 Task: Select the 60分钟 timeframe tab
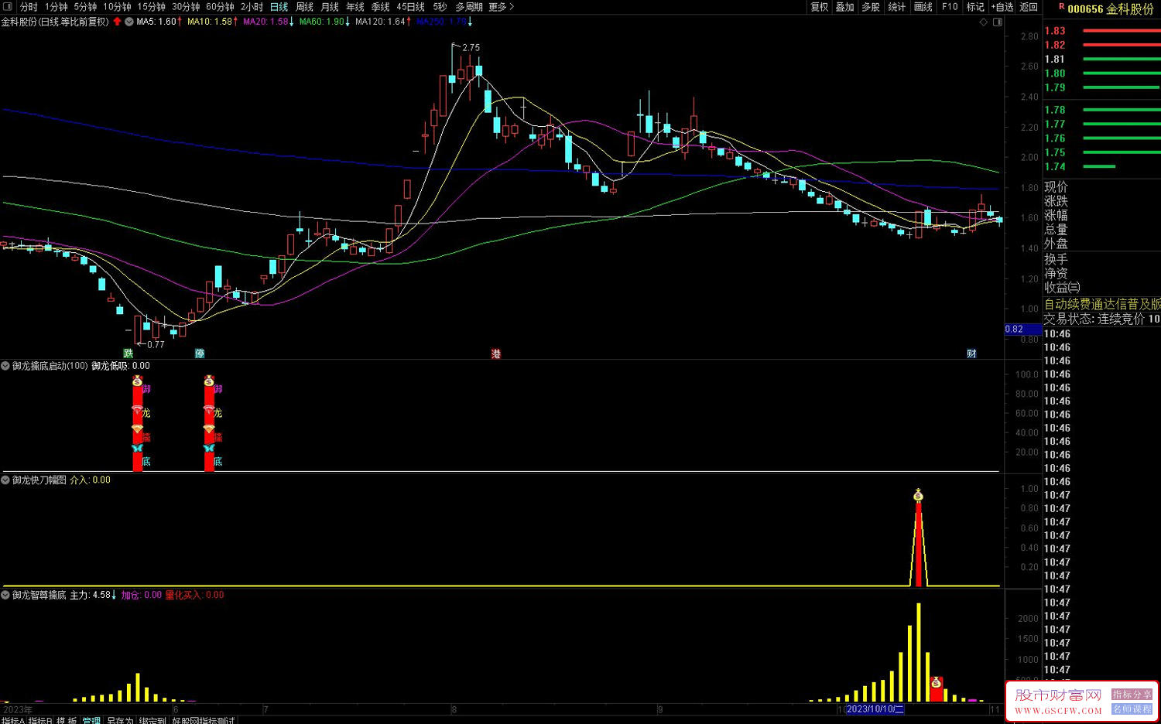click(x=220, y=7)
